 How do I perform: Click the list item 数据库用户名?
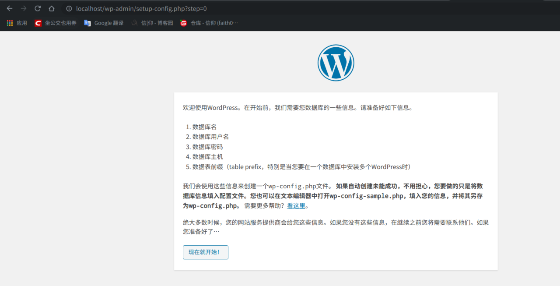[209, 137]
